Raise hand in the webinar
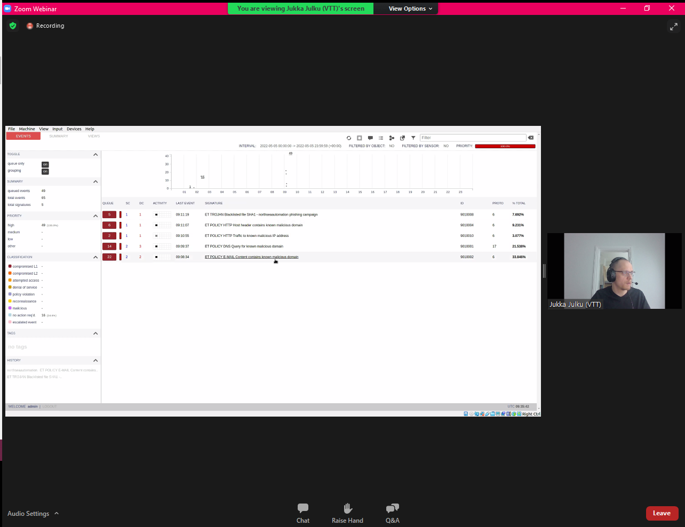 pos(347,513)
